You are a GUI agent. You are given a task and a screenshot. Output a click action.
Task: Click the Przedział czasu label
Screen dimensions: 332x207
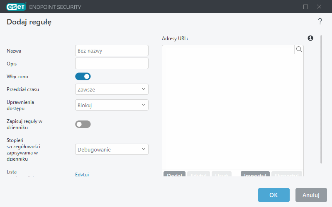coord(23,89)
